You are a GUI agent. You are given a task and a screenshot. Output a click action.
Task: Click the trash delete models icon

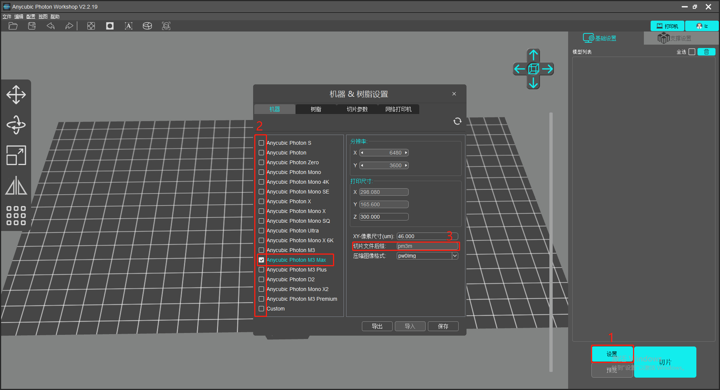click(706, 52)
